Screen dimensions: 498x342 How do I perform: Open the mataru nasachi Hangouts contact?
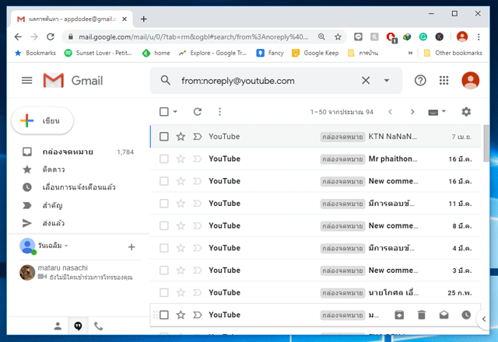(76, 272)
